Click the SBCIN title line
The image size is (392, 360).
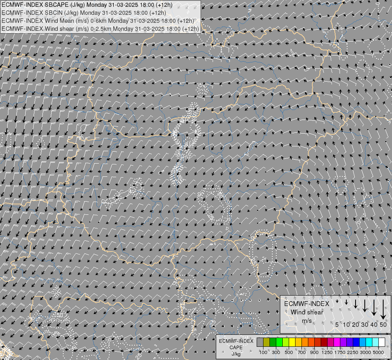pos(84,13)
